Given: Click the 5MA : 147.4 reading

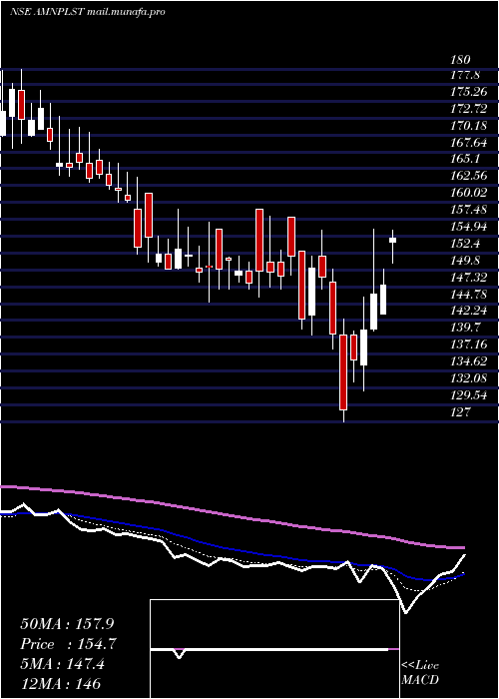Looking at the screenshot, I should (63, 665).
